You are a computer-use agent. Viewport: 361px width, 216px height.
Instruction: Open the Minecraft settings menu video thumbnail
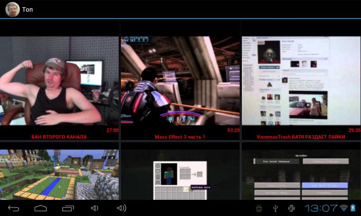[301, 175]
